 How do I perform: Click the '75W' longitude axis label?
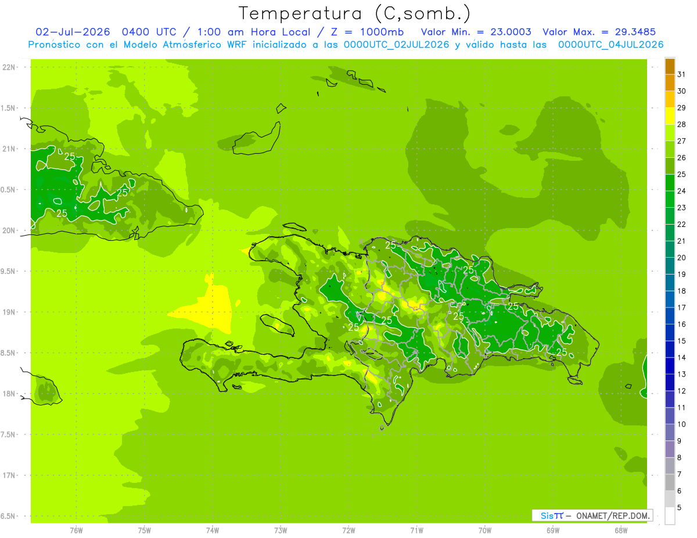pyautogui.click(x=145, y=530)
